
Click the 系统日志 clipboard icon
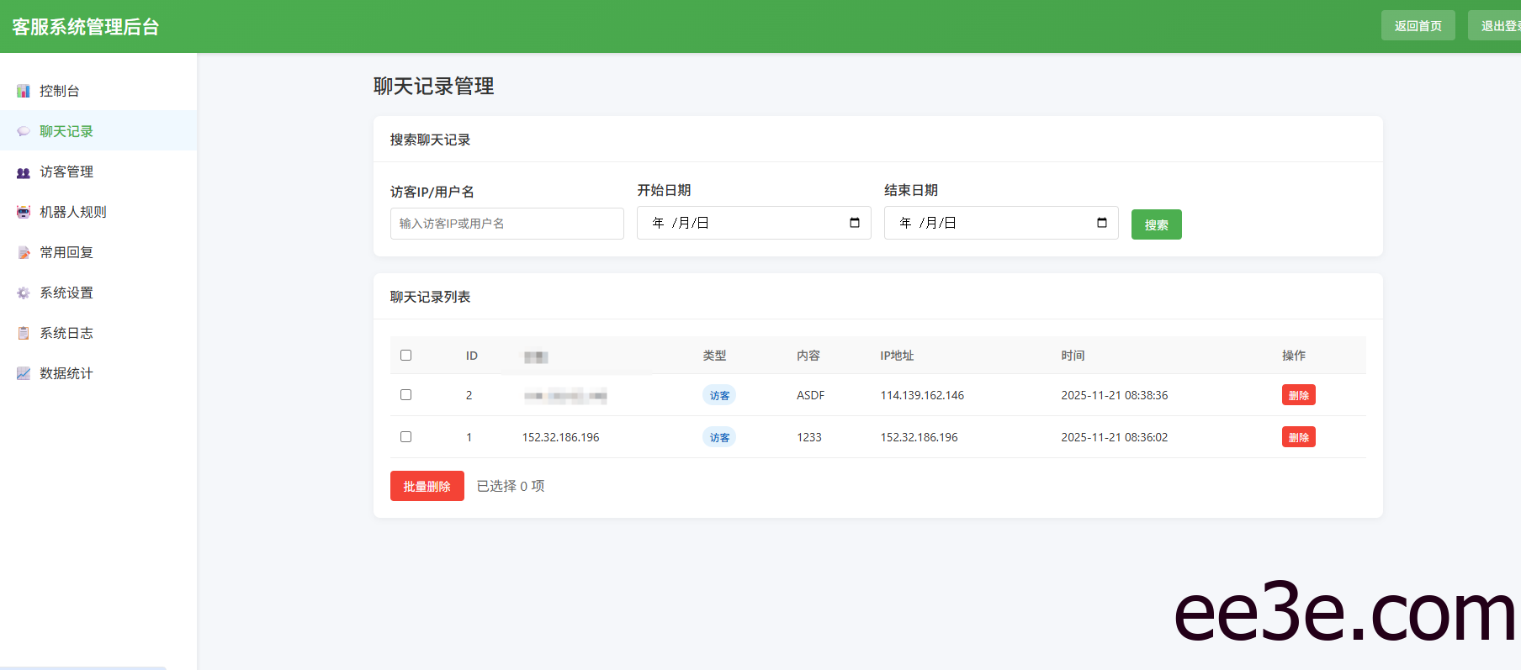coord(24,333)
